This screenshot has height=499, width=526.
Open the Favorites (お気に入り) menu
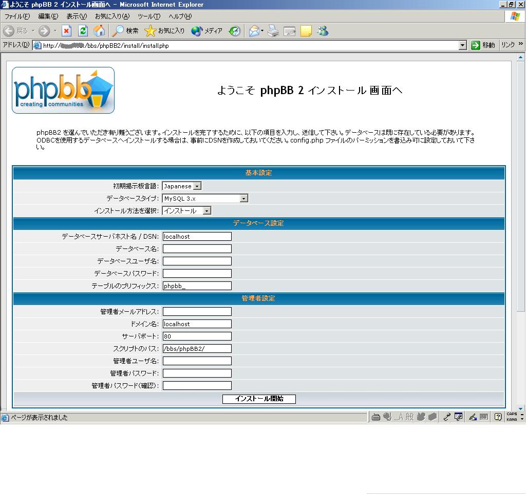pos(112,16)
